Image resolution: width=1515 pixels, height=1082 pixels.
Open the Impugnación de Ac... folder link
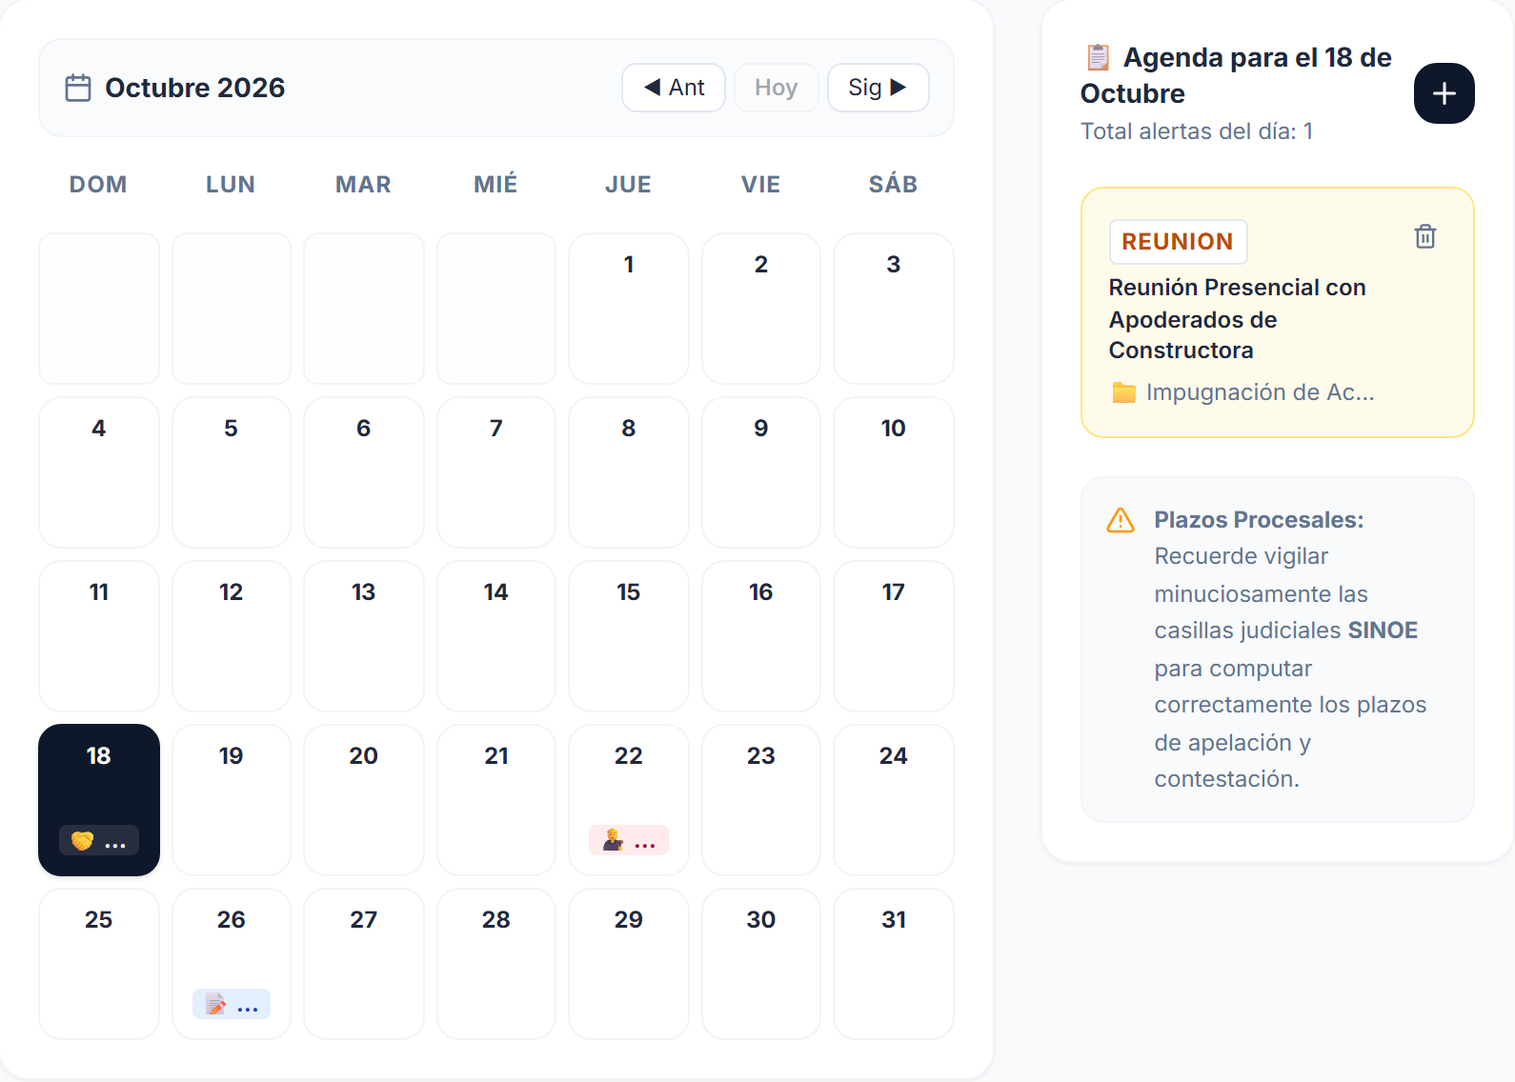point(1242,392)
